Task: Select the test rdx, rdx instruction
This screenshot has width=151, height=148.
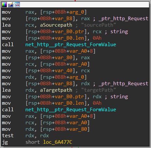Action: coord(25,136)
